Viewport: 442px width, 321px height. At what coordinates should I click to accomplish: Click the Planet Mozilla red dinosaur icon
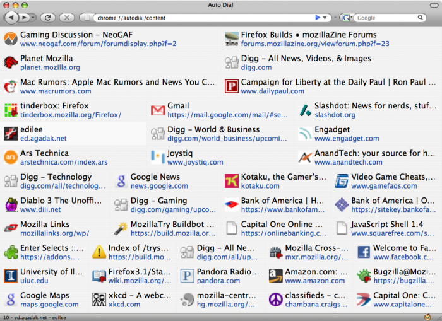(x=11, y=63)
